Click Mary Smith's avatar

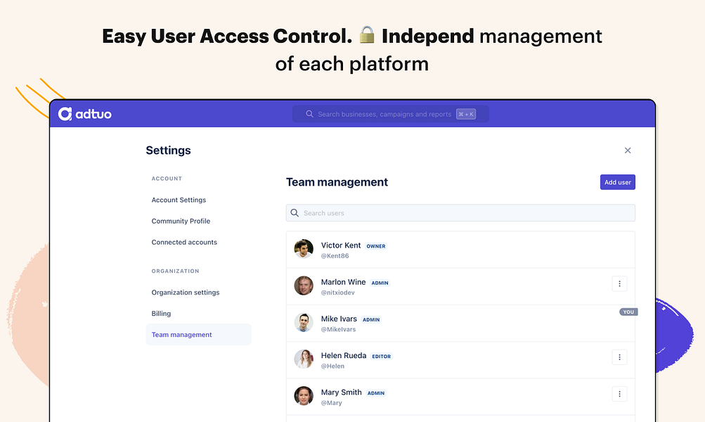pyautogui.click(x=304, y=396)
